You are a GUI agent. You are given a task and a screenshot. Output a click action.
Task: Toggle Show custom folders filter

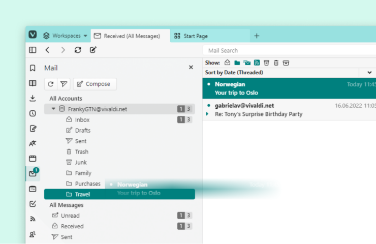237,63
